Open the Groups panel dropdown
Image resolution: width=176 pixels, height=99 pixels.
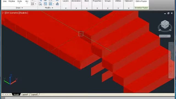[108, 8]
